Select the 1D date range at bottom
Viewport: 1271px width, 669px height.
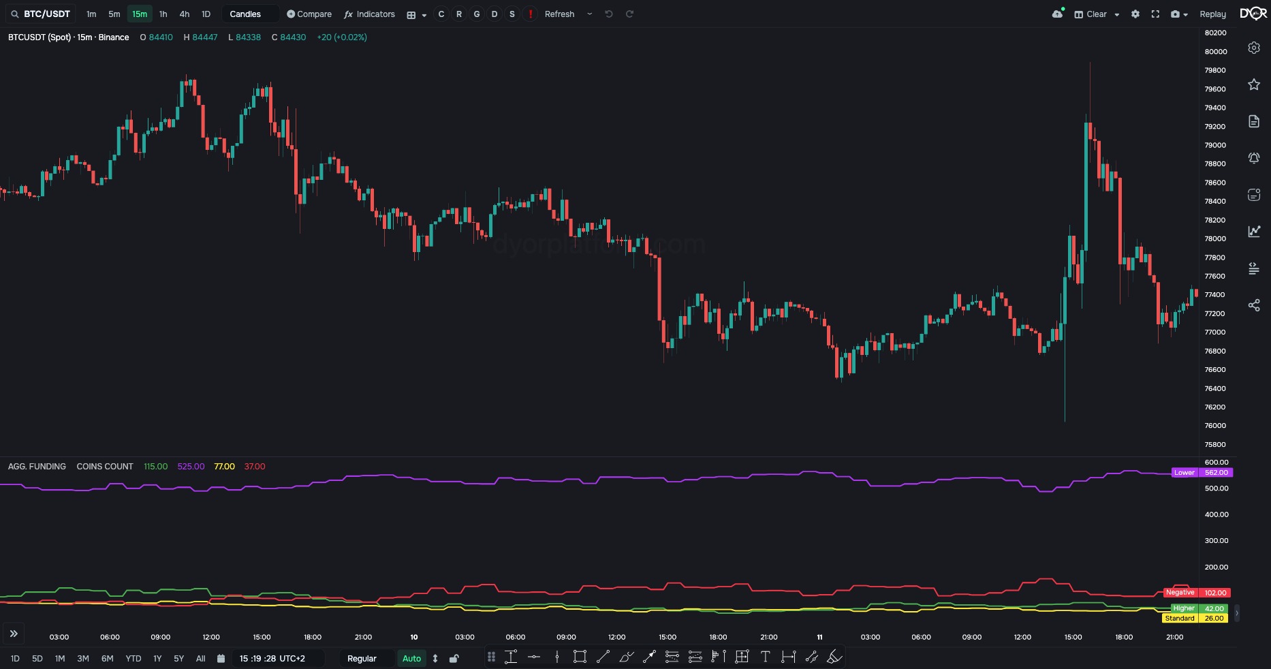coord(15,658)
